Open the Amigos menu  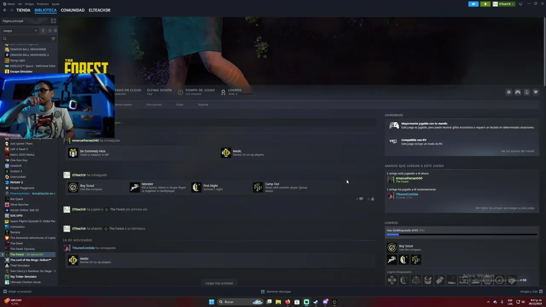pos(29,4)
